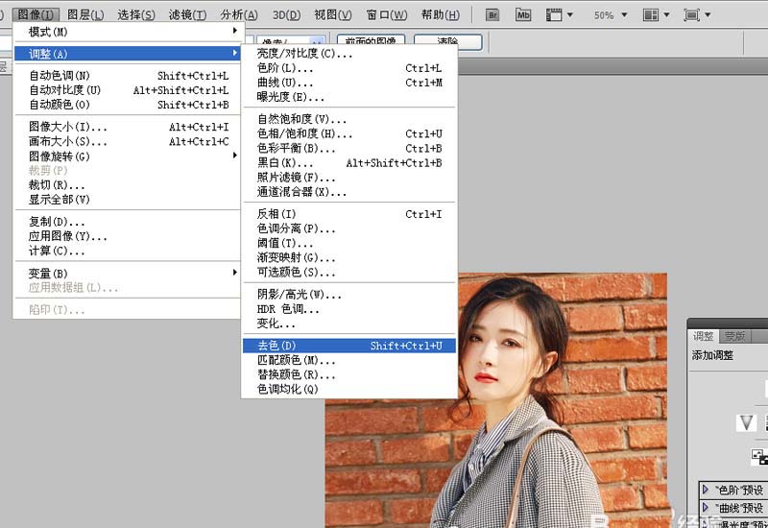Open 色彩平衡(B) adjustment
Viewport: 768px width, 528px height.
pyautogui.click(x=349, y=149)
